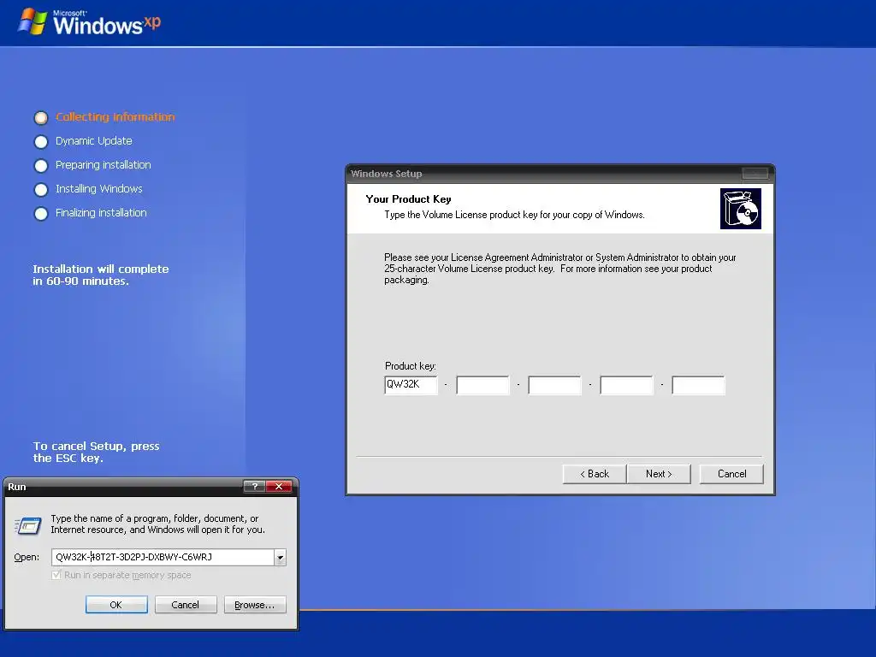Open the Run dialog help question button

pos(254,486)
